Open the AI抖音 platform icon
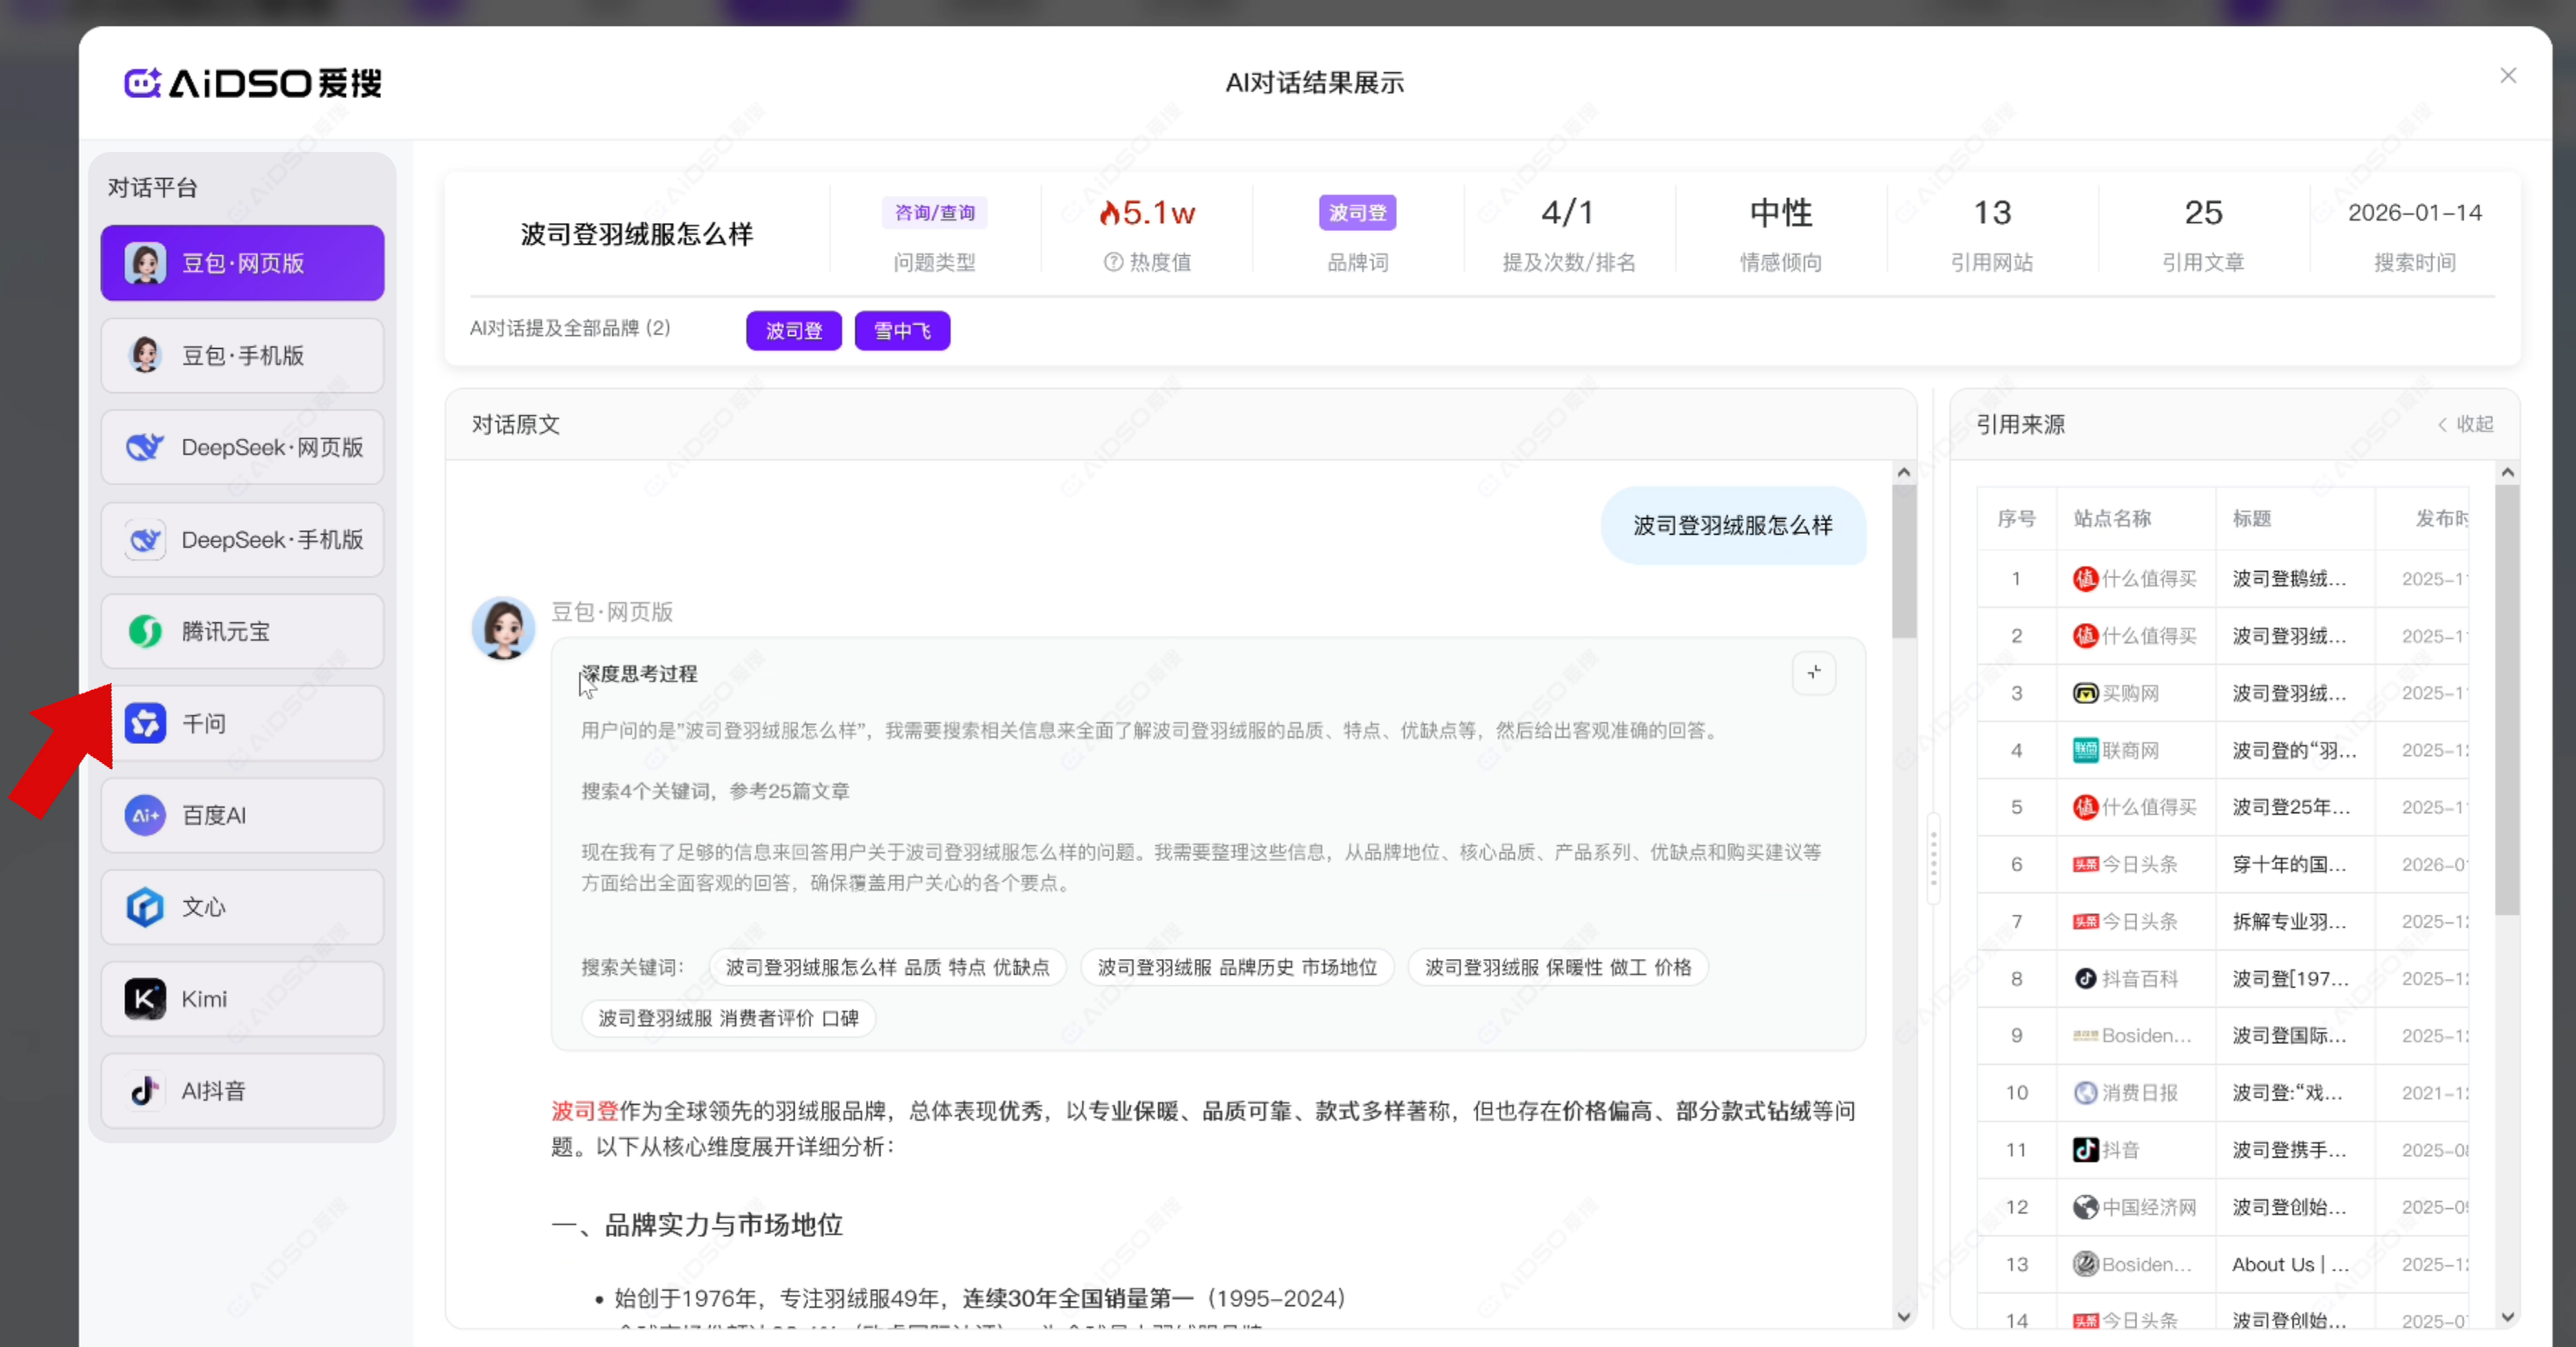The height and width of the screenshot is (1347, 2576). coord(145,1091)
